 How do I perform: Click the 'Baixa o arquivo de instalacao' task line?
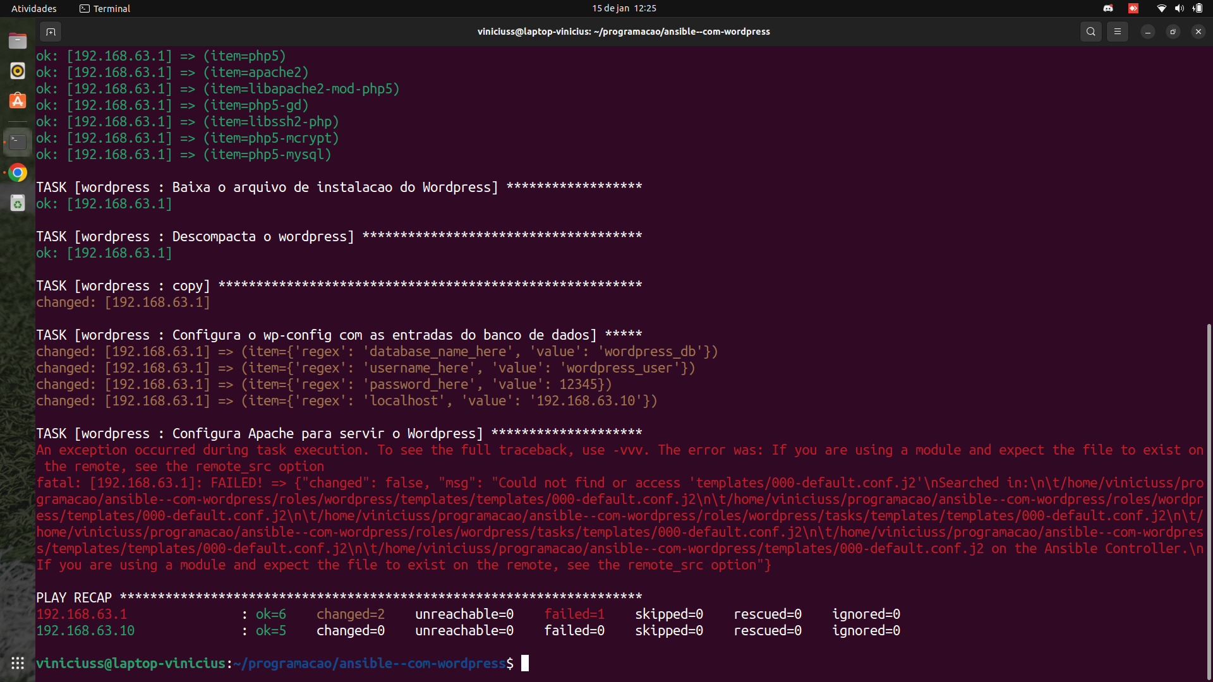tap(339, 188)
